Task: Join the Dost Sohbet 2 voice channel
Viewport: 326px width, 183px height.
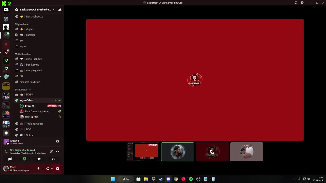Action: tap(38, 17)
